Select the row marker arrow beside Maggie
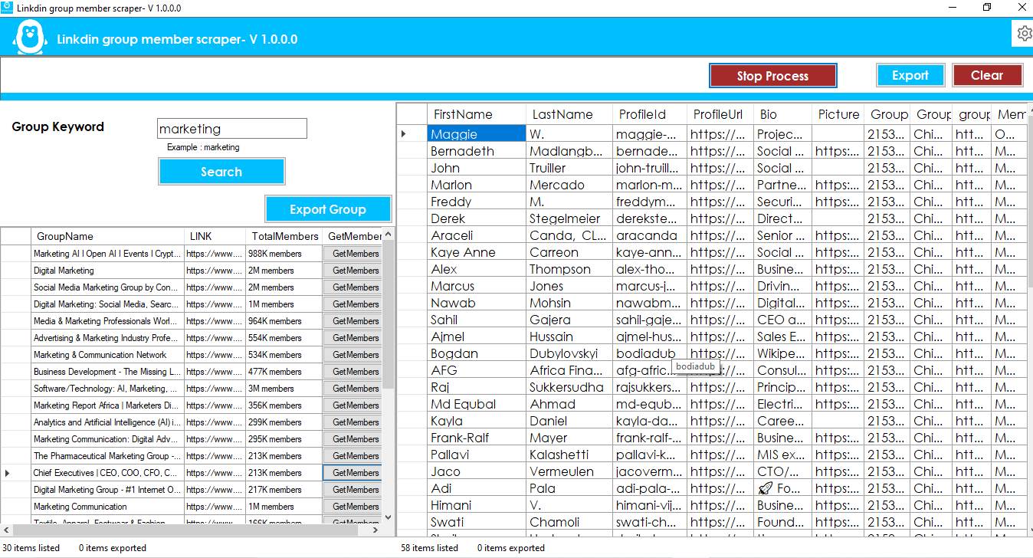 [404, 134]
